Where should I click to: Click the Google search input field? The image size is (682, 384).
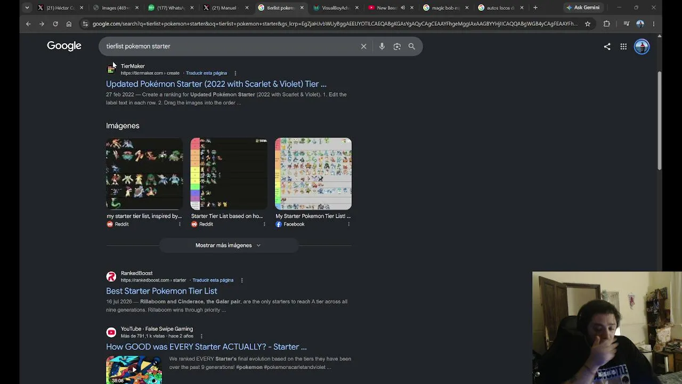pyautogui.click(x=229, y=46)
